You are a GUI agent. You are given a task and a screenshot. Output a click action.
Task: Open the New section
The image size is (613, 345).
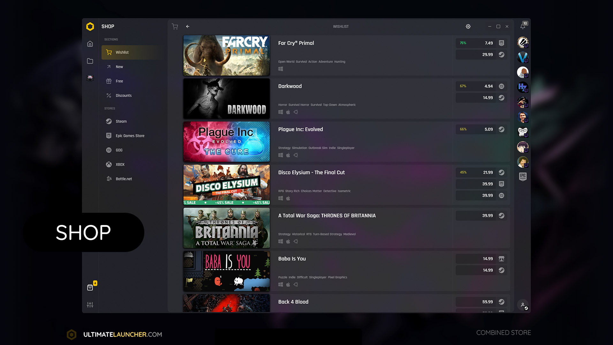pyautogui.click(x=132, y=67)
